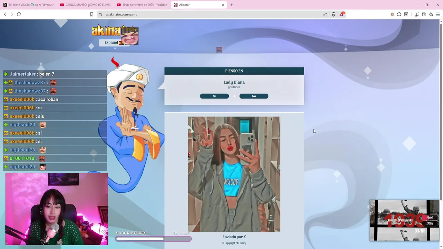Click the PIENSO EN header

pyautogui.click(x=234, y=71)
